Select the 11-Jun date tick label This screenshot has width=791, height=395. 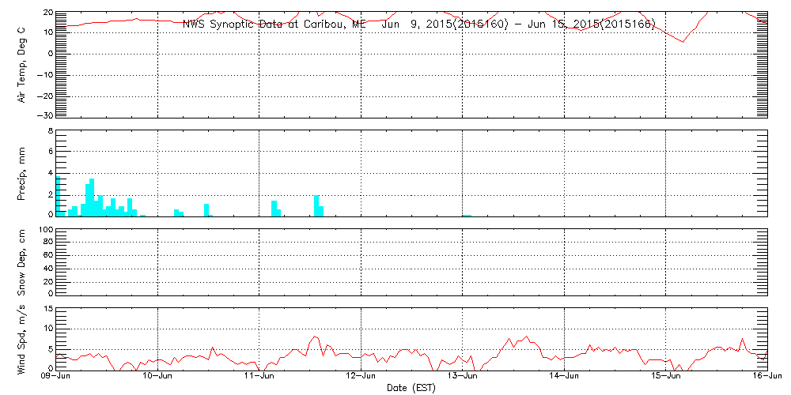coord(259,378)
